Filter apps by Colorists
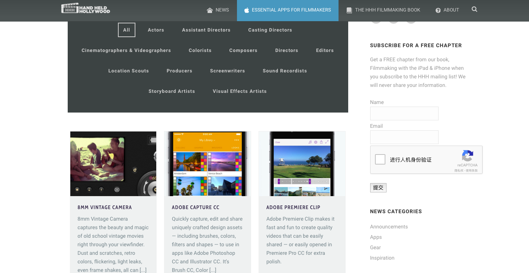 pos(200,51)
